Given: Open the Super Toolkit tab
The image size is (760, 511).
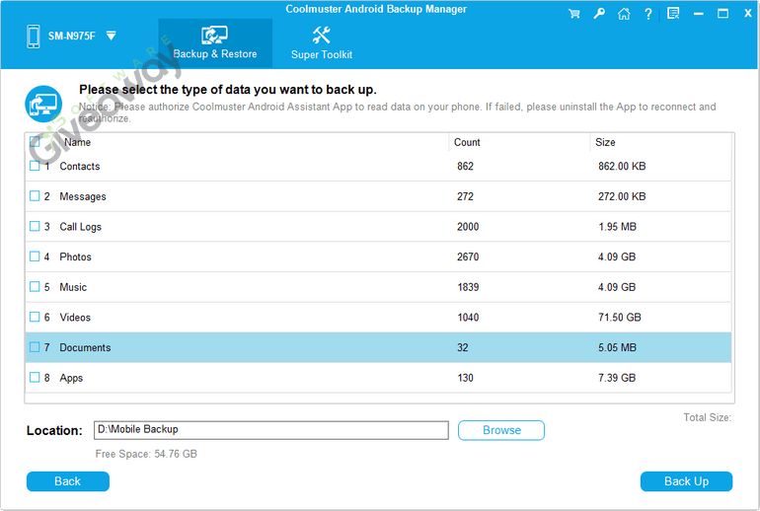Looking at the screenshot, I should point(322,43).
